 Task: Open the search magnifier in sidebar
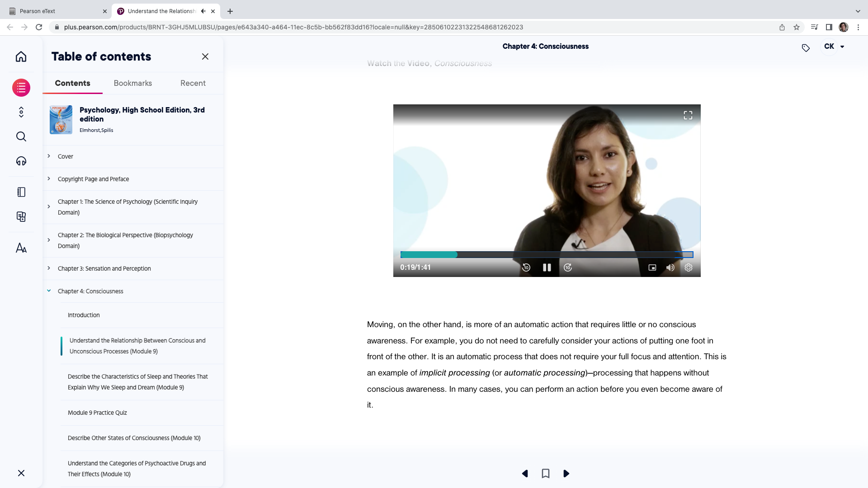click(x=21, y=136)
